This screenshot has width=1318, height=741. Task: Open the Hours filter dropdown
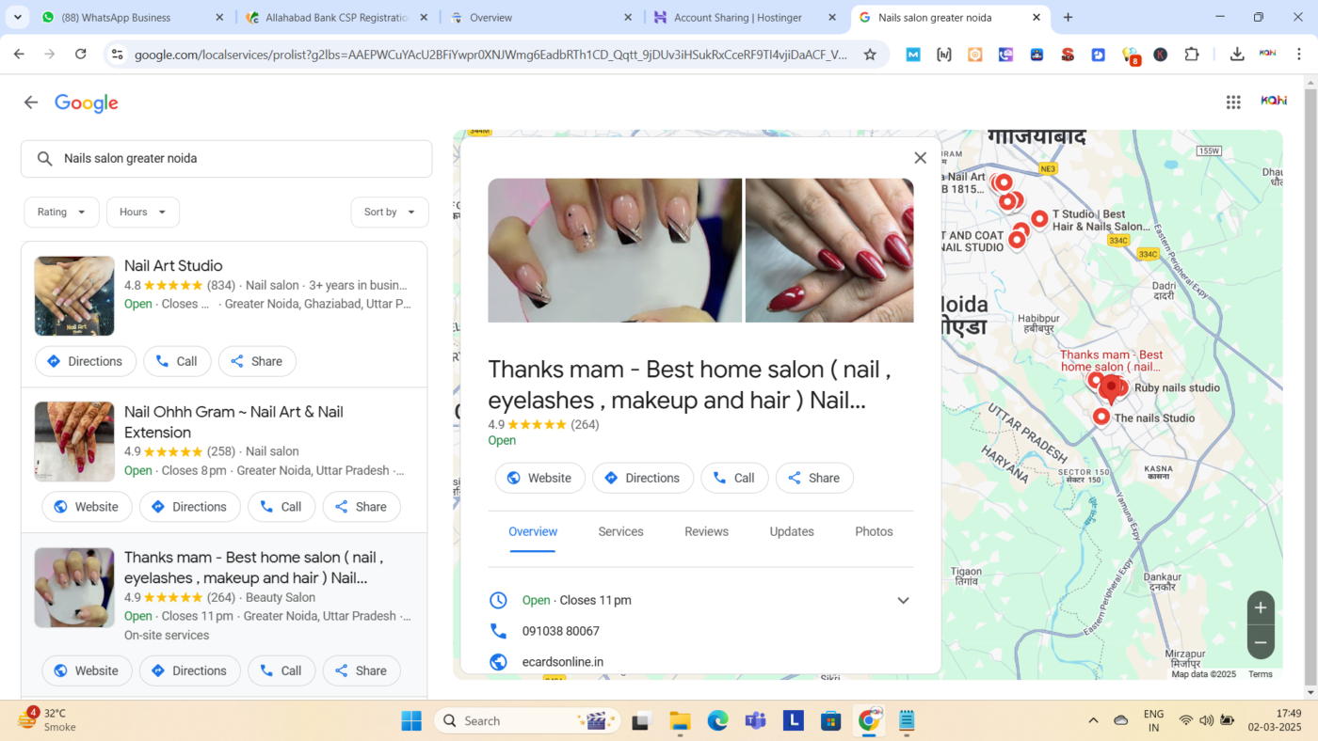pyautogui.click(x=143, y=213)
